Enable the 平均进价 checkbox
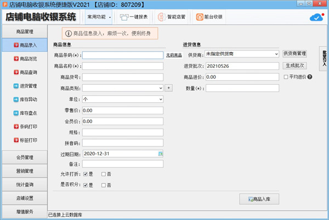This screenshot has height=220, width=329. 286,77
